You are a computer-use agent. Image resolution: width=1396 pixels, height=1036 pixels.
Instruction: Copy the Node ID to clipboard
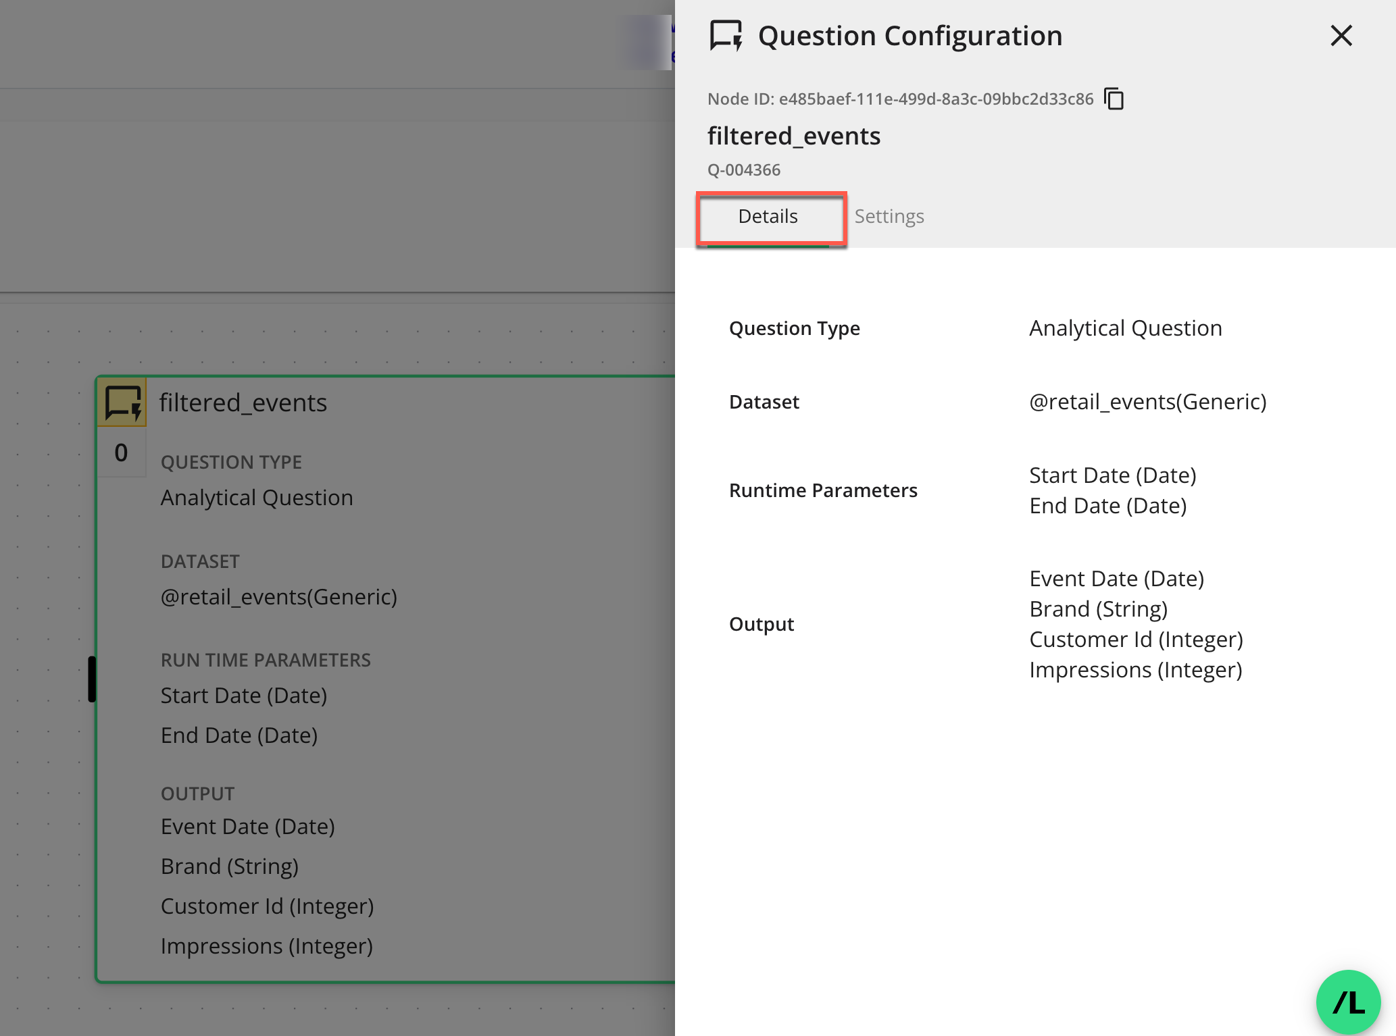tap(1114, 99)
